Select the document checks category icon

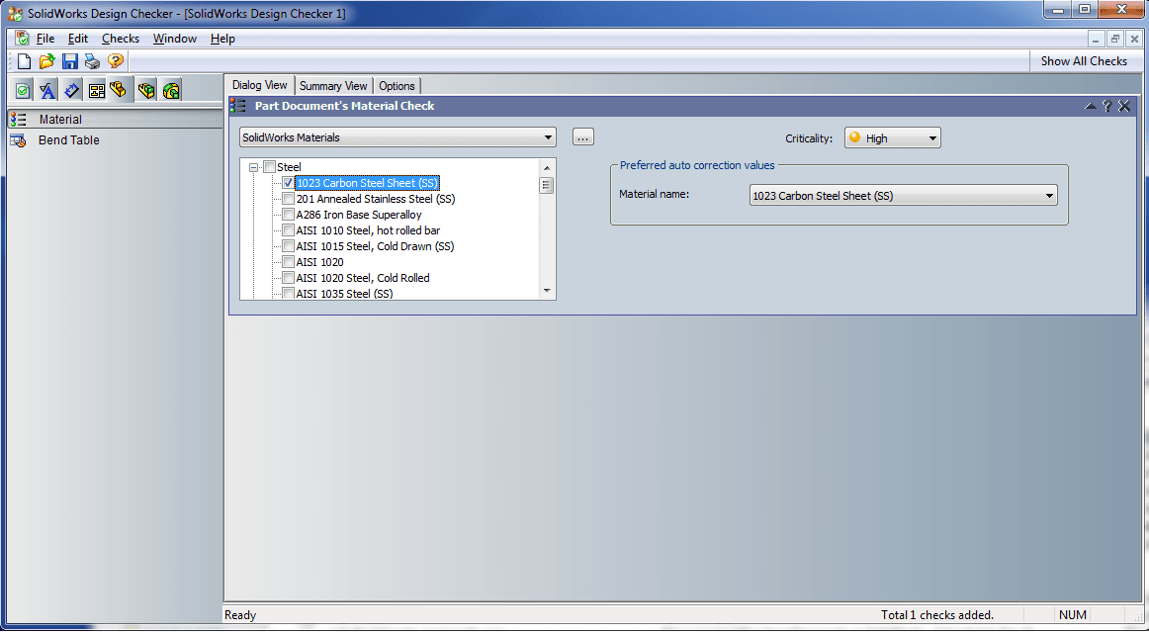[23, 91]
